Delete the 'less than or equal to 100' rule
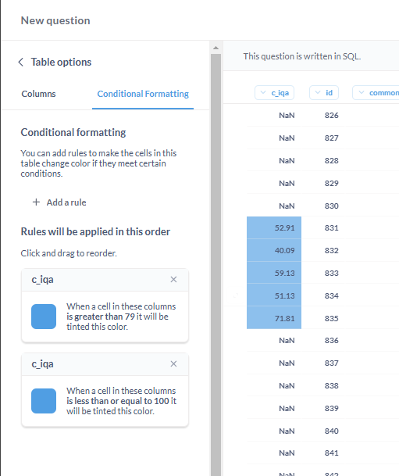The height and width of the screenshot is (476, 399). tap(173, 363)
